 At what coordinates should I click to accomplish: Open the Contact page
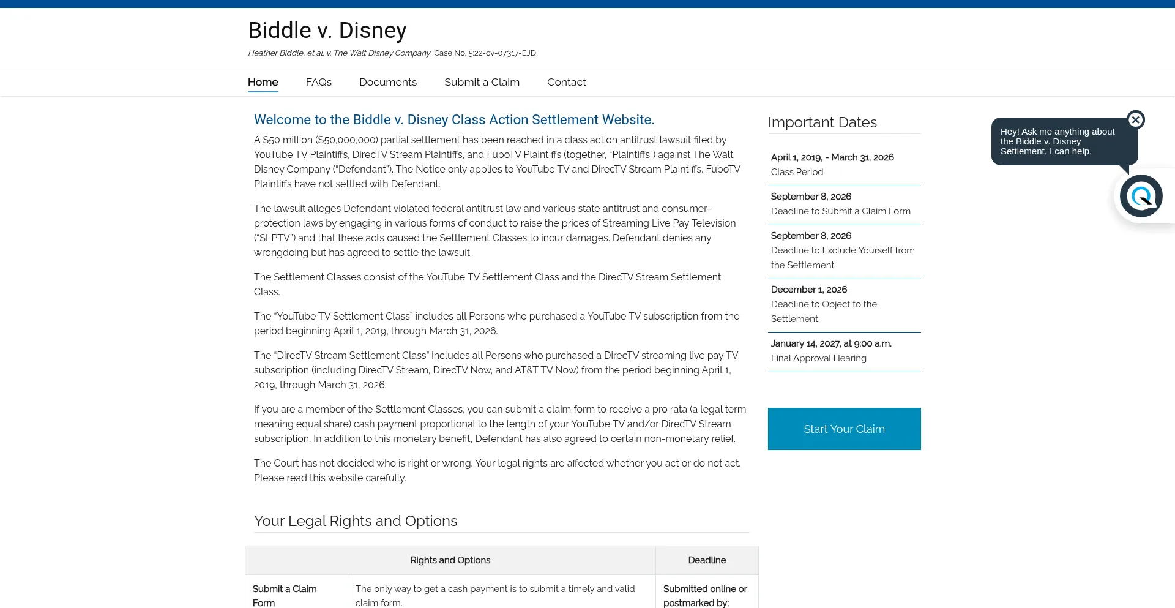[567, 82]
